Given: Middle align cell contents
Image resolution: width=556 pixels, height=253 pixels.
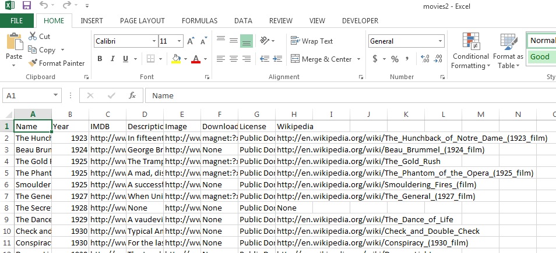Looking at the screenshot, I should click(x=233, y=41).
